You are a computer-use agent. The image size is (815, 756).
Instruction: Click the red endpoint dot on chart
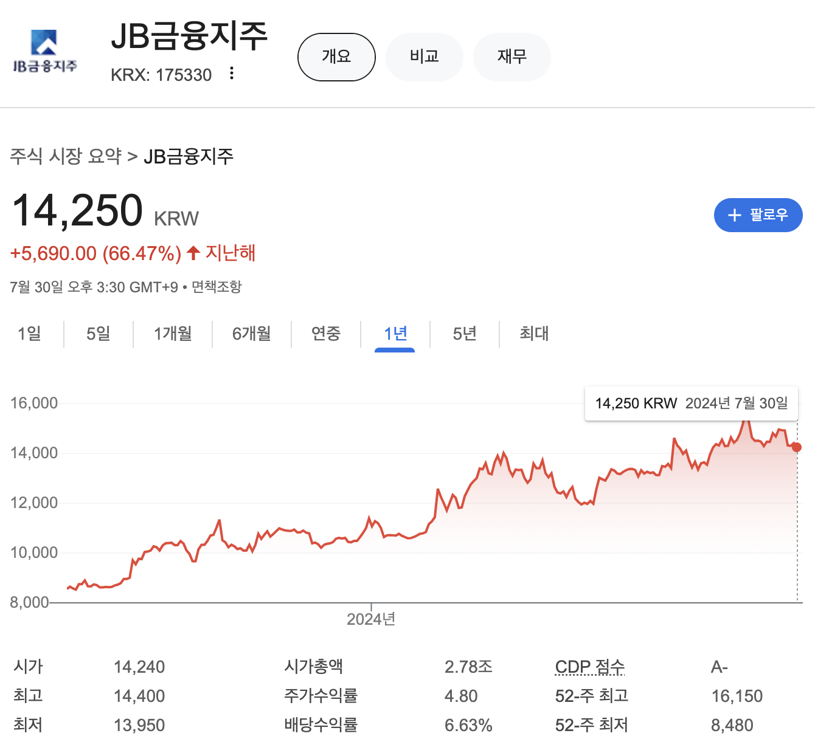797,447
